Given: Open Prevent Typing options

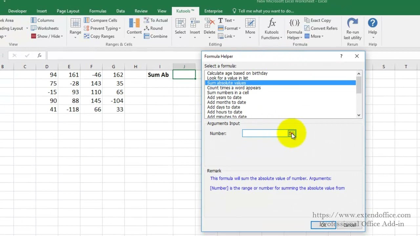Looking at the screenshot, I should pyautogui.click(x=102, y=28).
